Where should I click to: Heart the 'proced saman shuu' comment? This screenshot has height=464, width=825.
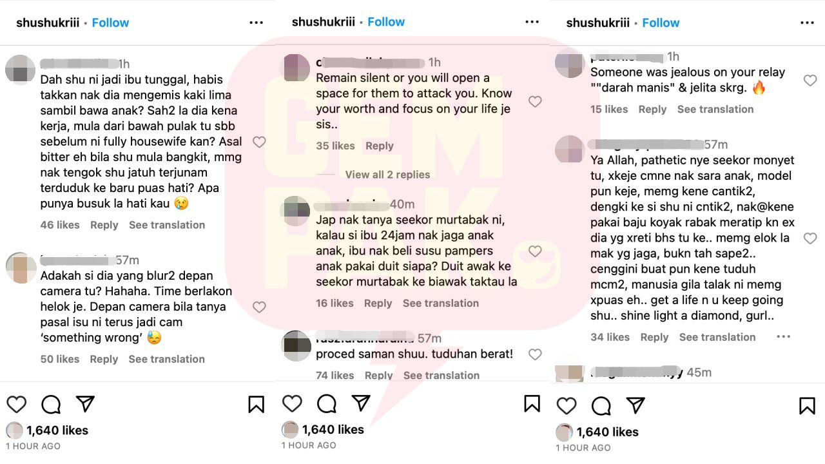coord(534,354)
